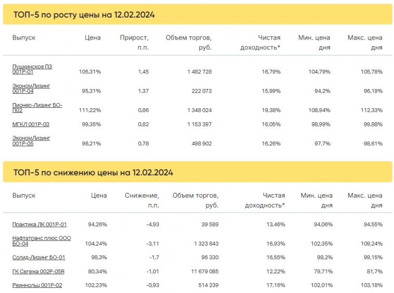This screenshot has height=293, width=394.
Task: Click the ТОП-5 по росту цены heading
Action: pos(84,15)
